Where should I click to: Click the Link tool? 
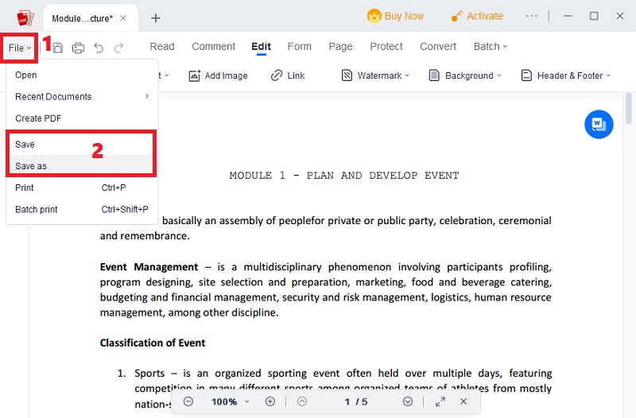pyautogui.click(x=288, y=75)
